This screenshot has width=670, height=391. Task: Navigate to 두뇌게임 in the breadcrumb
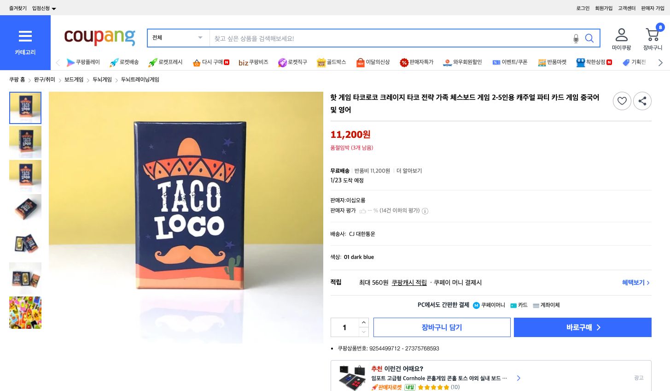tap(102, 79)
